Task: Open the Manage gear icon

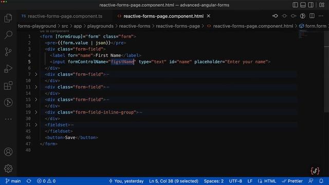Action: (8, 169)
